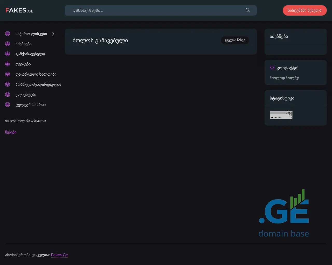Click the icon beside იძებნება in sidebar
This screenshot has width=332, height=265.
tap(8, 44)
